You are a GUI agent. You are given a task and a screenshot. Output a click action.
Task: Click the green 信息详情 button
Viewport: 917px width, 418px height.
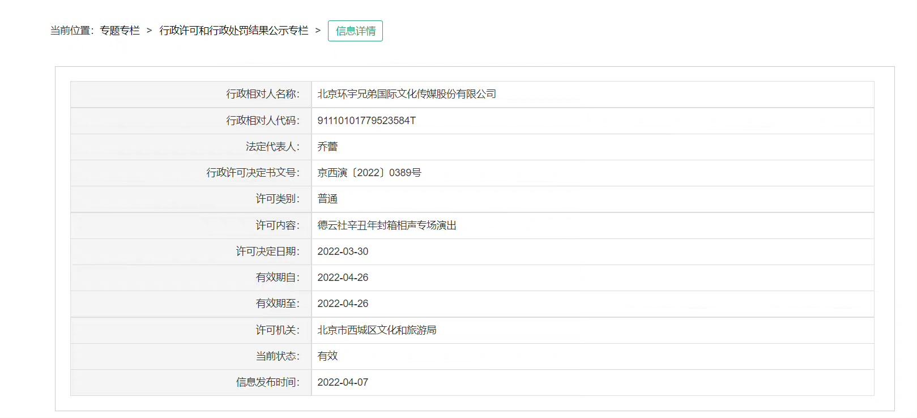point(355,31)
